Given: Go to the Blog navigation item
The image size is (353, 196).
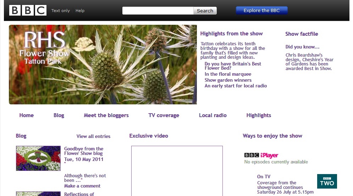Looking at the screenshot, I should [59, 115].
